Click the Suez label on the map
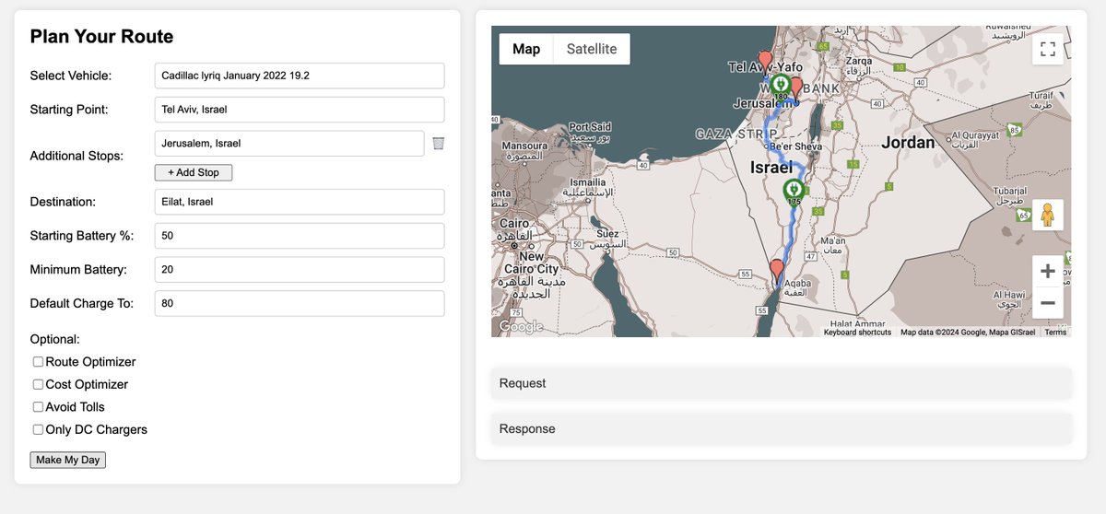1106x514 pixels. [x=607, y=234]
